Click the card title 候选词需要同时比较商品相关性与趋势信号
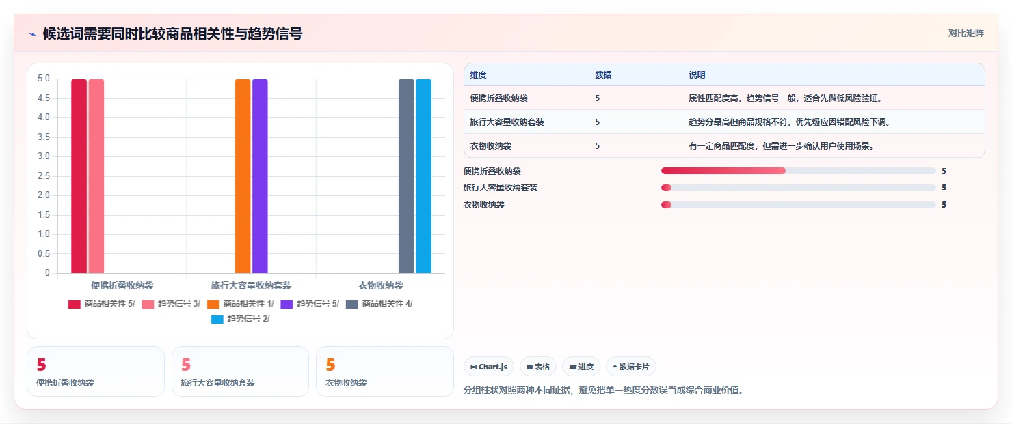Image resolution: width=1012 pixels, height=424 pixels. tap(172, 34)
